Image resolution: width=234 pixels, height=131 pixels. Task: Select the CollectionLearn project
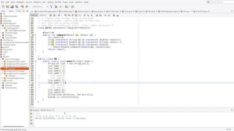10,16
